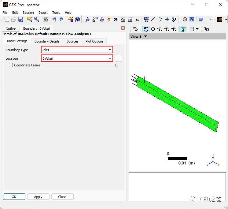
Task: Click the viewport layout square icon
Action: tap(192, 29)
